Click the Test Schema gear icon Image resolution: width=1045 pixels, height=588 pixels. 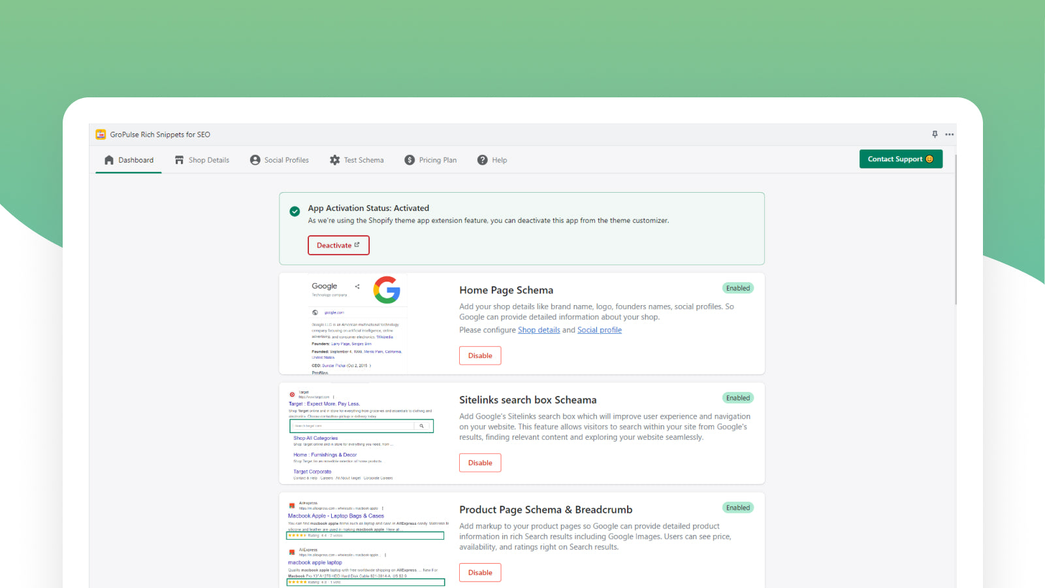click(335, 160)
